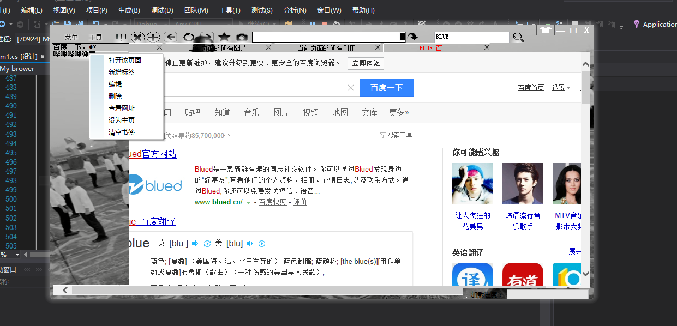Open dropdown arrow beside www.blued.cn

pos(248,202)
